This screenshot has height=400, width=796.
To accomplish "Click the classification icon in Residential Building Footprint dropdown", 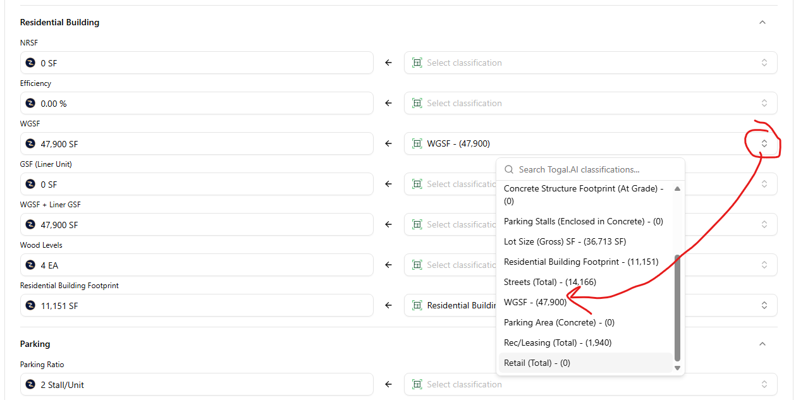I will (x=417, y=306).
